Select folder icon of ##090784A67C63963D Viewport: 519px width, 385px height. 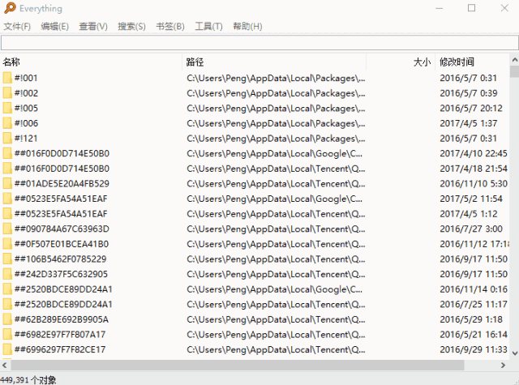tap(7, 229)
